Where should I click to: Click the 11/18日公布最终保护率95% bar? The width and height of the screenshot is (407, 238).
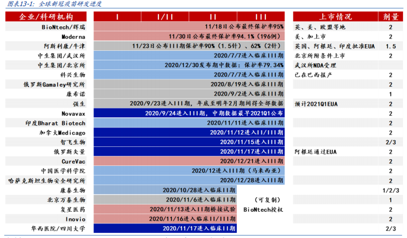pyautogui.click(x=189, y=26)
